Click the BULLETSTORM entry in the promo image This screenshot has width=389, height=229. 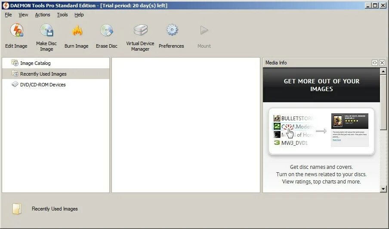pos(294,118)
